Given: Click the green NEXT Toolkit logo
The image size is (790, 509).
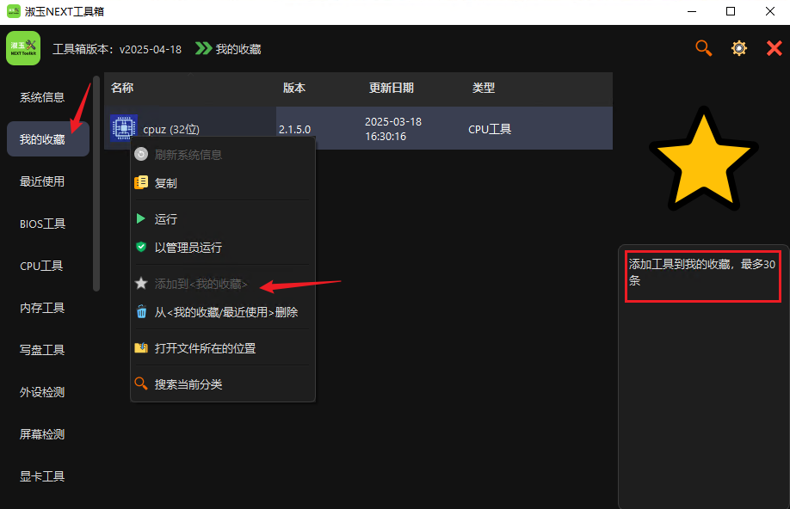Looking at the screenshot, I should coord(23,48).
